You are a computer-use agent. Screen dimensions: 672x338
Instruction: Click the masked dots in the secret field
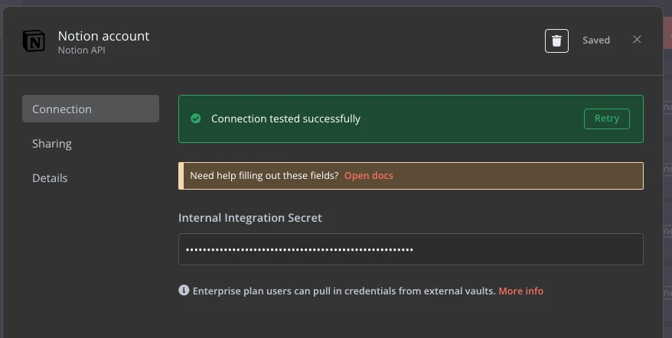(x=299, y=249)
